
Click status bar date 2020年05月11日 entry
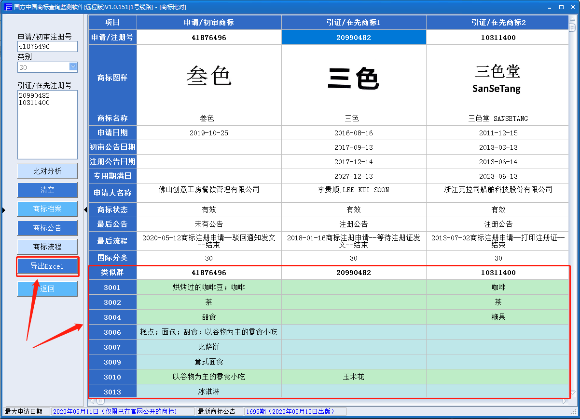point(123,411)
